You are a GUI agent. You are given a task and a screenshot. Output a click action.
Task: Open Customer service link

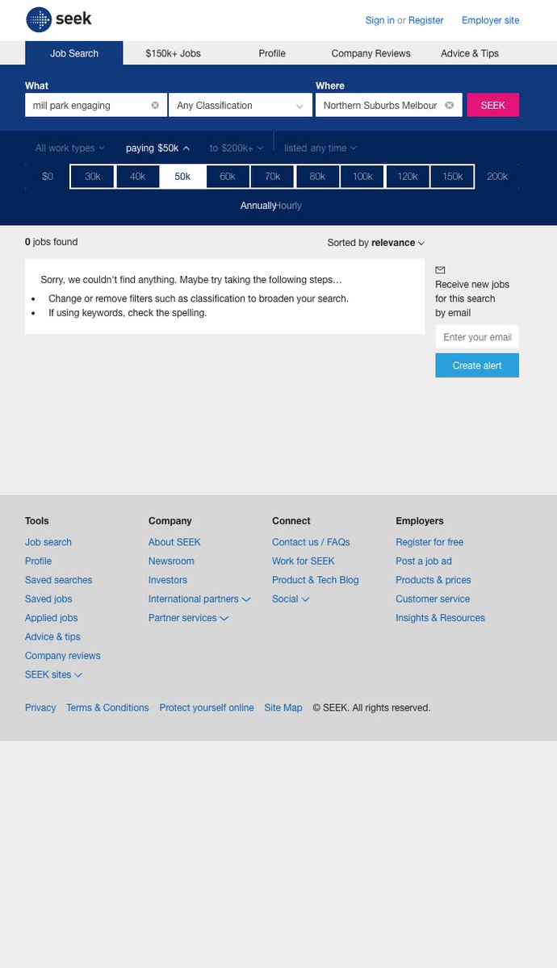(x=433, y=599)
